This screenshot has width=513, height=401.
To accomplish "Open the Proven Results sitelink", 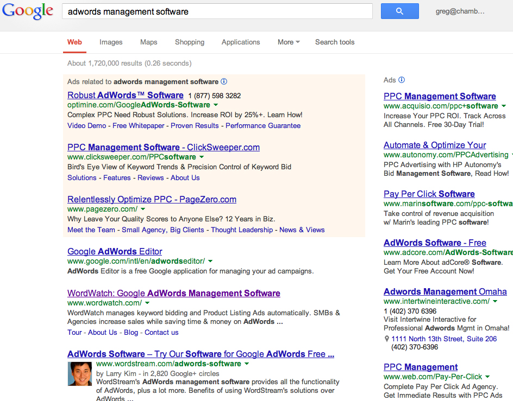I will 195,125.
